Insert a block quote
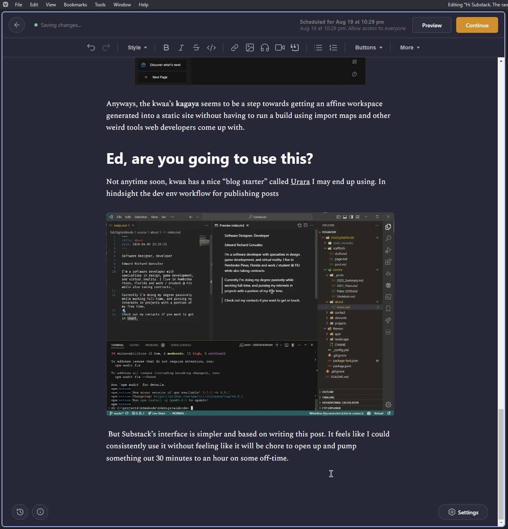Image resolution: width=508 pixels, height=529 pixels. coord(295,47)
